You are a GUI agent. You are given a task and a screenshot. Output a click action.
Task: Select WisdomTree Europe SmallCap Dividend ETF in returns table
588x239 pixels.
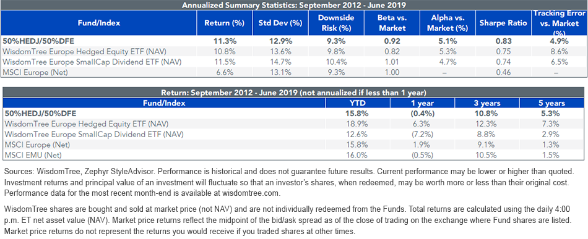(x=92, y=135)
